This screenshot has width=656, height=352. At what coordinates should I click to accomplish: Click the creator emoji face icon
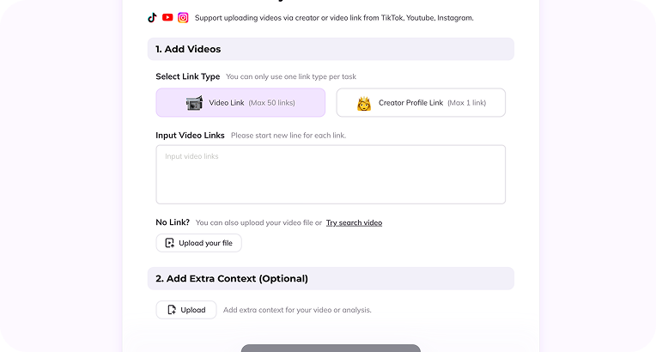coord(363,103)
